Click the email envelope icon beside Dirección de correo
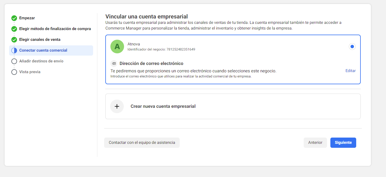The width and height of the screenshot is (386, 177). [x=114, y=64]
